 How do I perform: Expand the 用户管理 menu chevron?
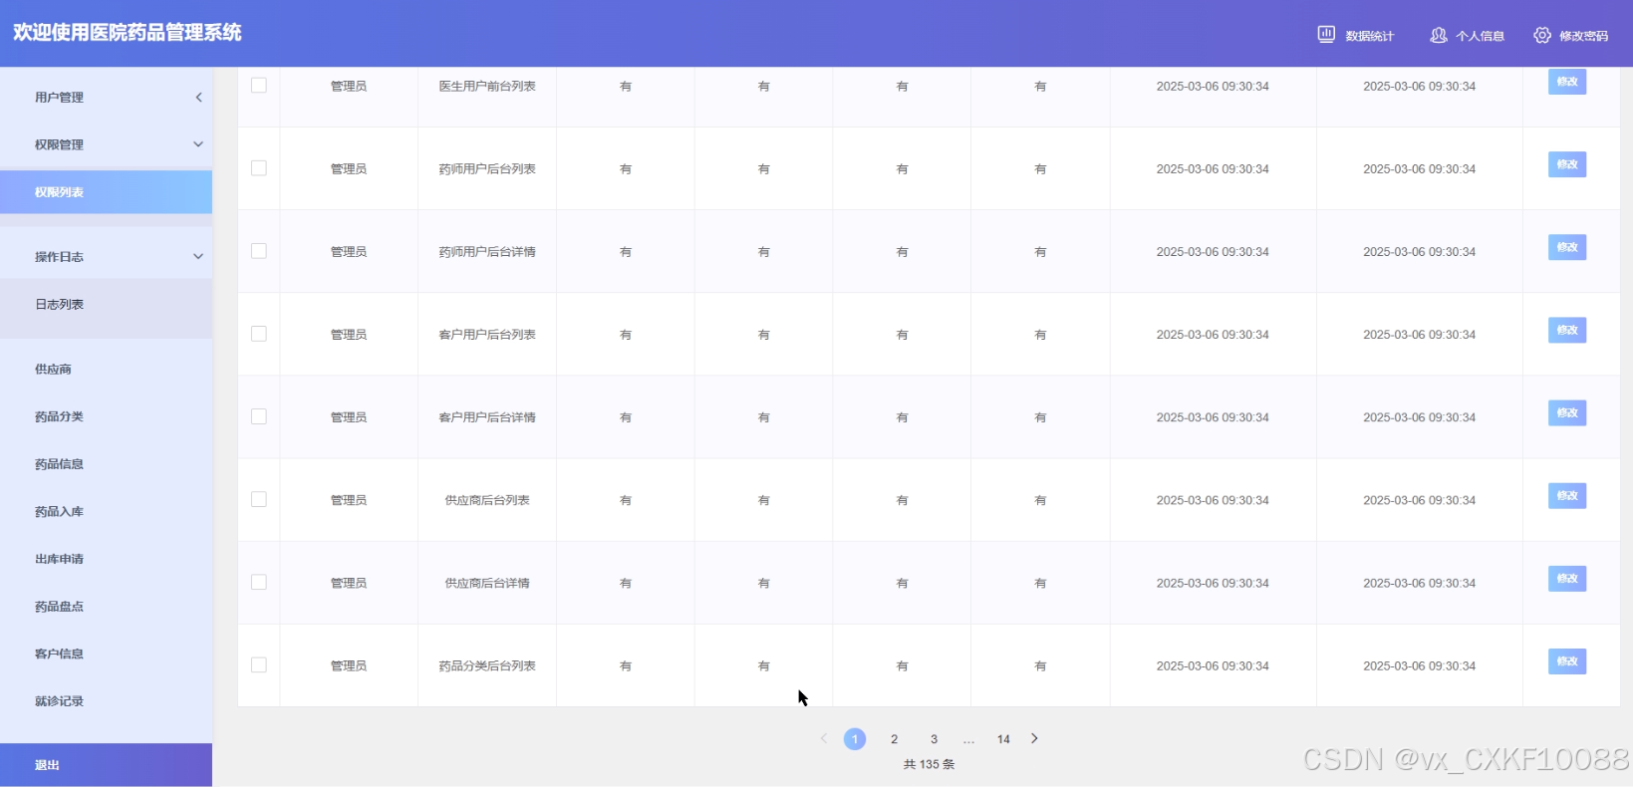(198, 97)
